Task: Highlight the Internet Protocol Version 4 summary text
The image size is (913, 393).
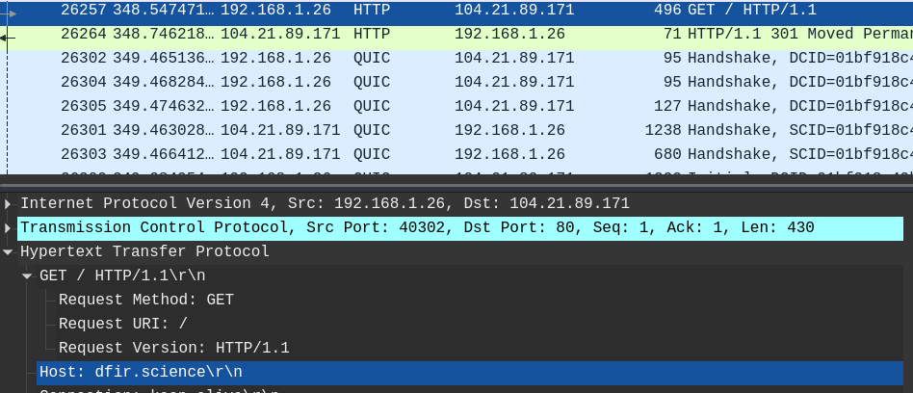Action: point(325,203)
